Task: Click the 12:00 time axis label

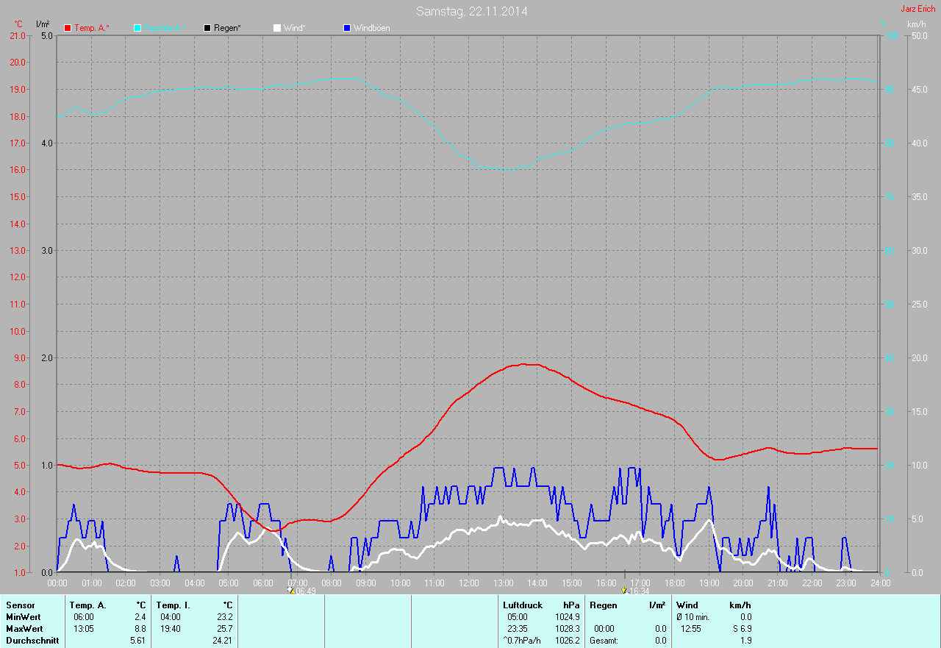Action: coord(468,583)
